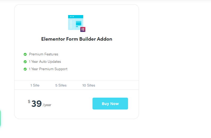Image resolution: width=211 pixels, height=138 pixels.
Task: Click the Elementor Form Builder Addon heading
Action: [x=77, y=39]
